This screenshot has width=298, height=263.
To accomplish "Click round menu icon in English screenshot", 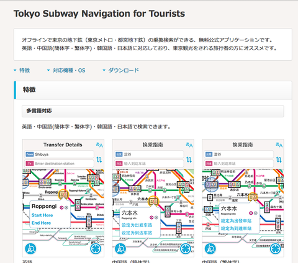I will coord(96,249).
